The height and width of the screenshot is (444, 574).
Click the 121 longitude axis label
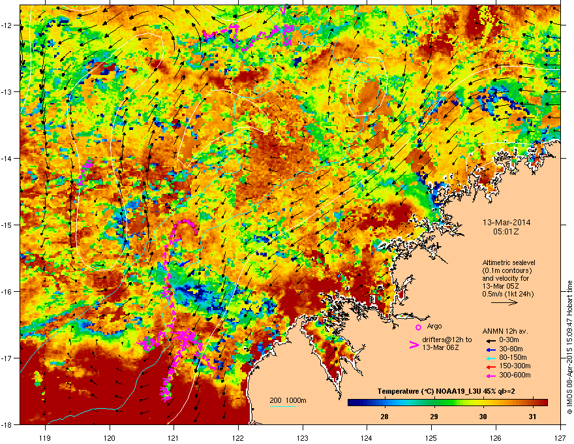(174, 437)
